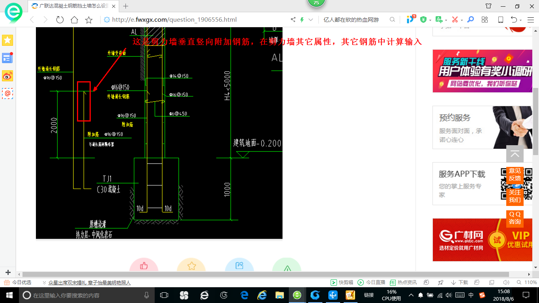Open Microsoft Edge from taskbar
This screenshot has width=539, height=303.
(x=245, y=295)
